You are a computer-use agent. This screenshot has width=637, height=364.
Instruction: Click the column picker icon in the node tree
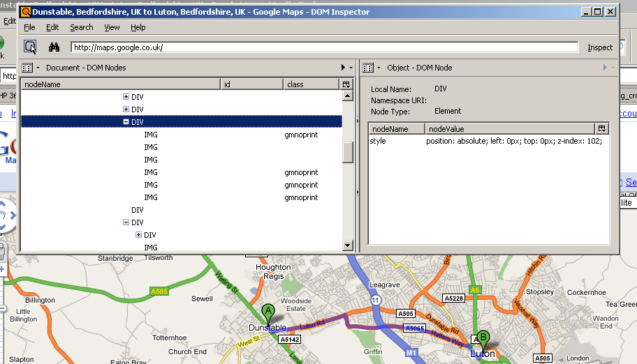346,84
